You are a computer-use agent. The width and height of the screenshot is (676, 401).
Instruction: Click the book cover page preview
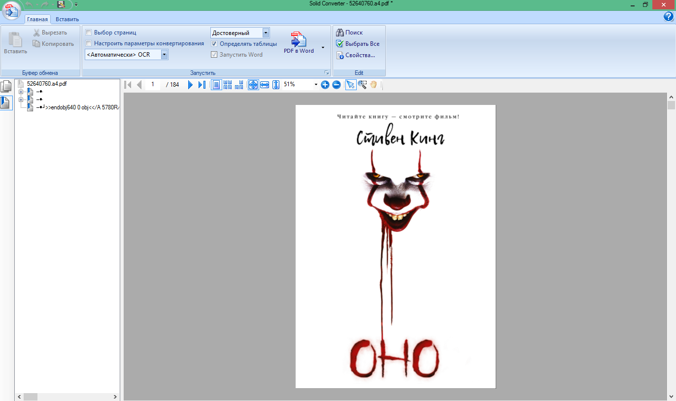coord(396,246)
